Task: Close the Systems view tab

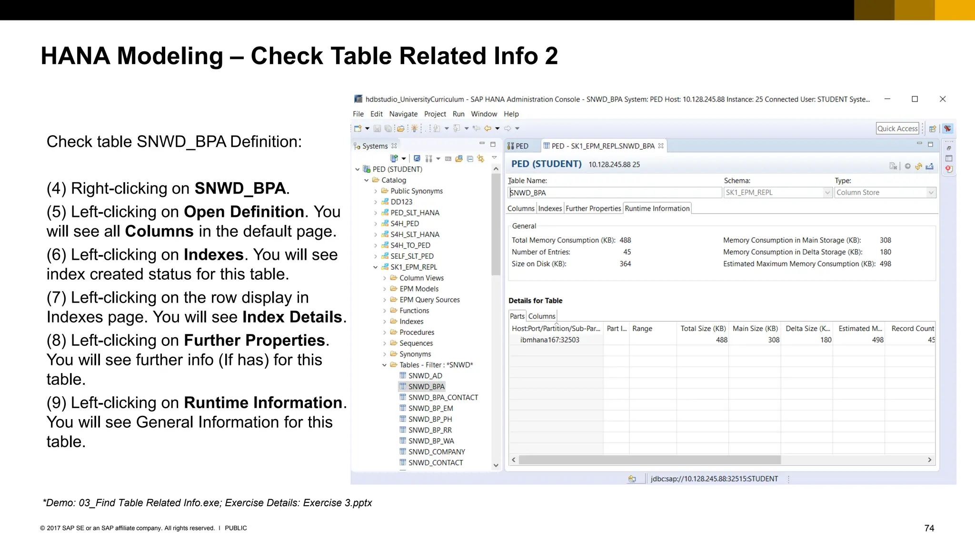Action: coord(394,146)
